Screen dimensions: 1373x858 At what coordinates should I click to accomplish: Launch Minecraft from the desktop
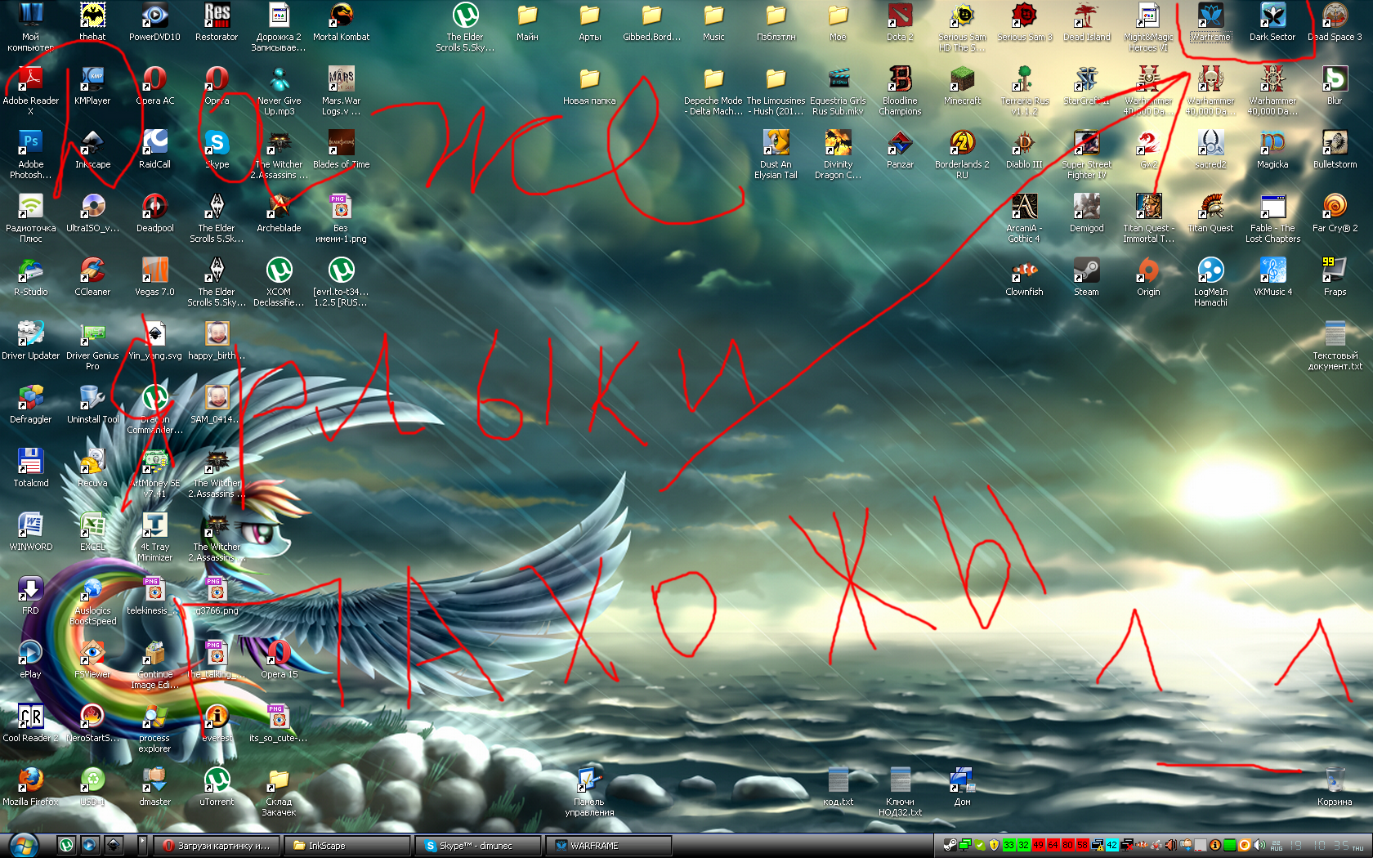[x=962, y=86]
